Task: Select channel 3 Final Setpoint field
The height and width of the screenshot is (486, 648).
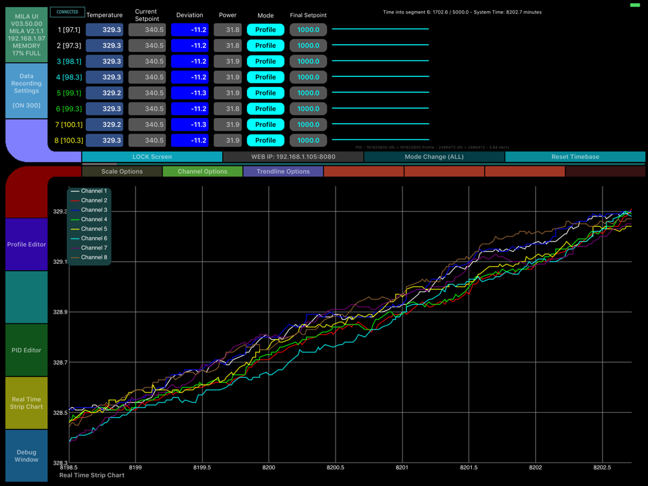Action: [308, 61]
